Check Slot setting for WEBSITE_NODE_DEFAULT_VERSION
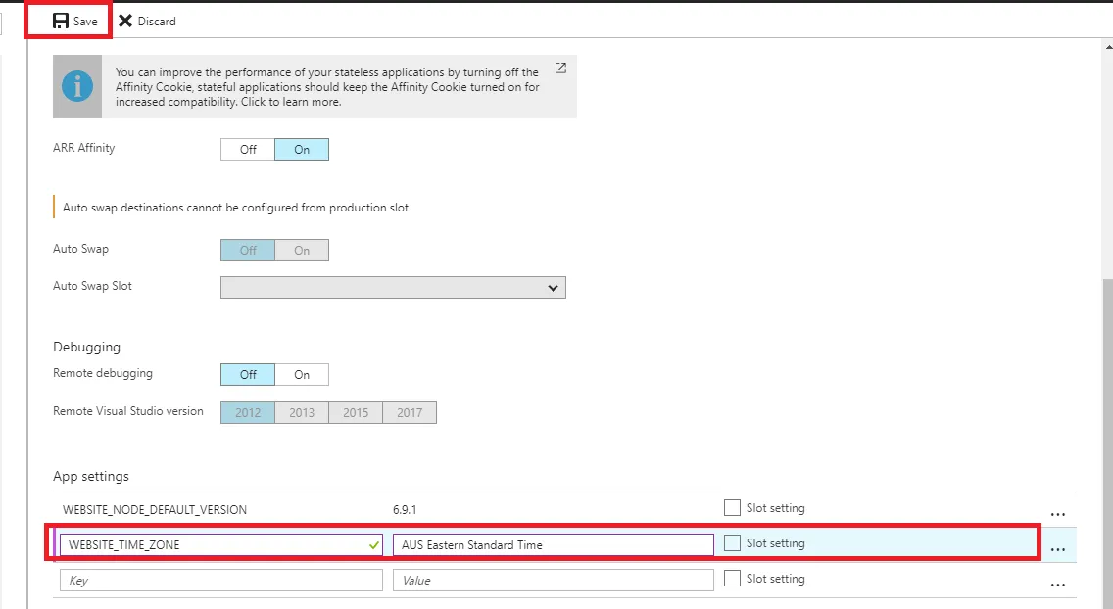 coord(732,507)
